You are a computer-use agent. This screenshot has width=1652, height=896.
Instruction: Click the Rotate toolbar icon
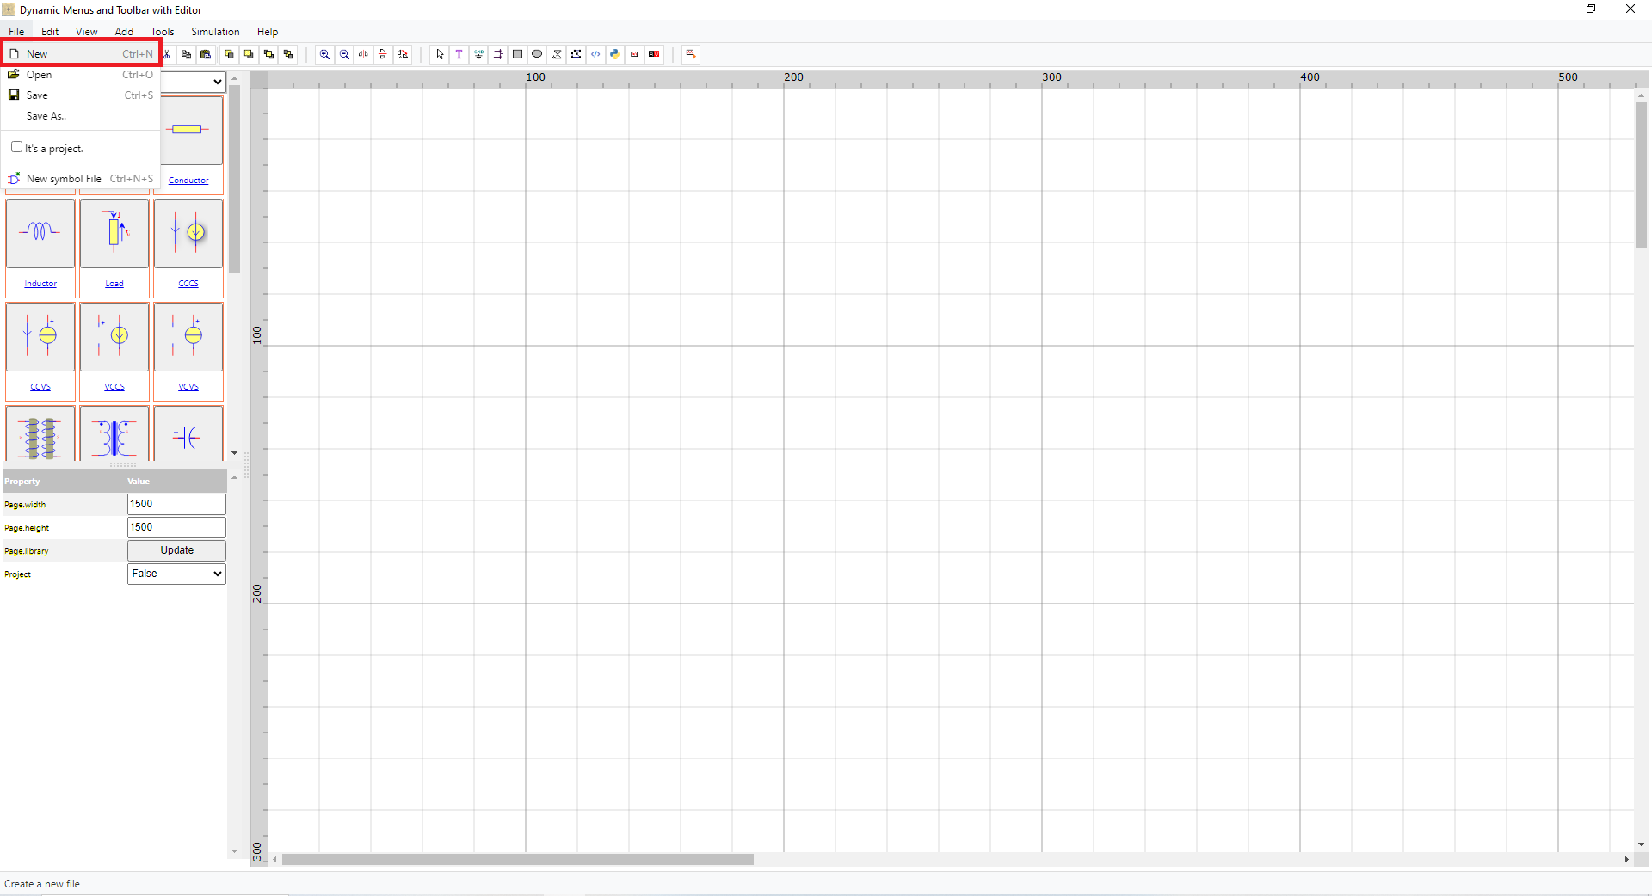[403, 54]
